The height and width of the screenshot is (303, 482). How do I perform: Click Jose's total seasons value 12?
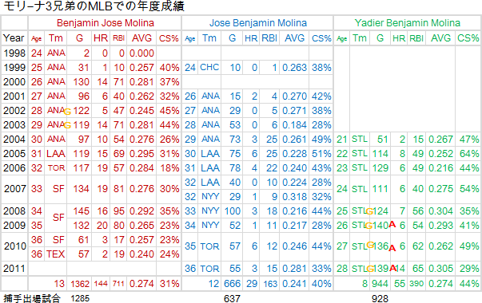(213, 284)
